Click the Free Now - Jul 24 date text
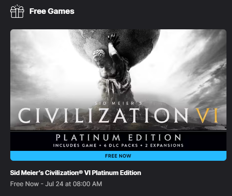Viewport: 232px width, 196px height. (x=56, y=184)
